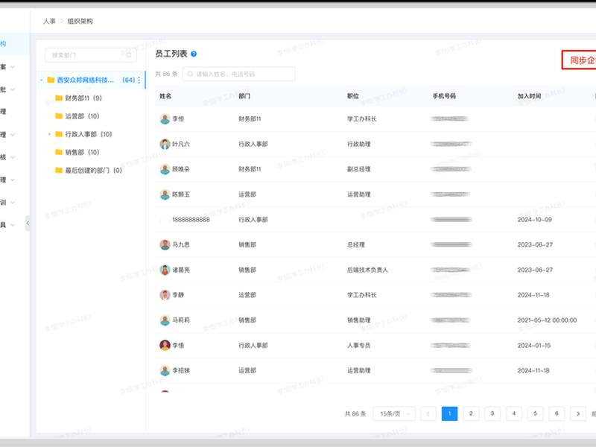Click the avatar of 马莉莉
Image resolution: width=596 pixels, height=447 pixels.
click(x=165, y=320)
